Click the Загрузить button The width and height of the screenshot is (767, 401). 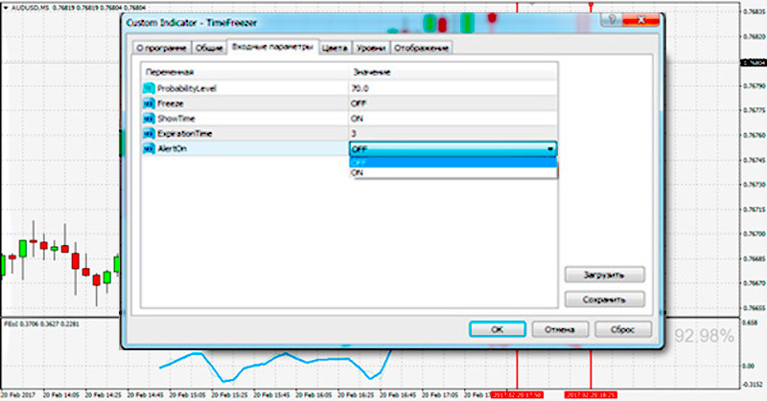tap(605, 275)
